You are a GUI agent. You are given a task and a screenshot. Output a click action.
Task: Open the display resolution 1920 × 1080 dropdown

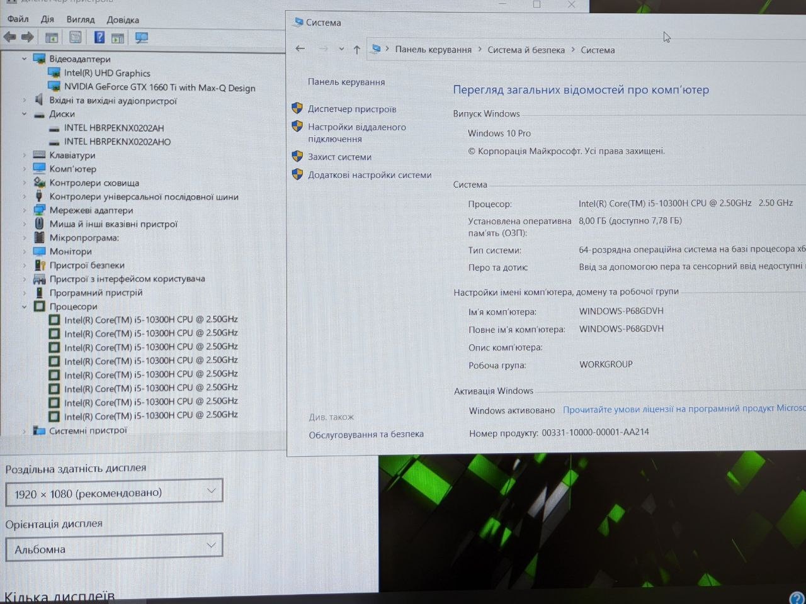click(114, 492)
